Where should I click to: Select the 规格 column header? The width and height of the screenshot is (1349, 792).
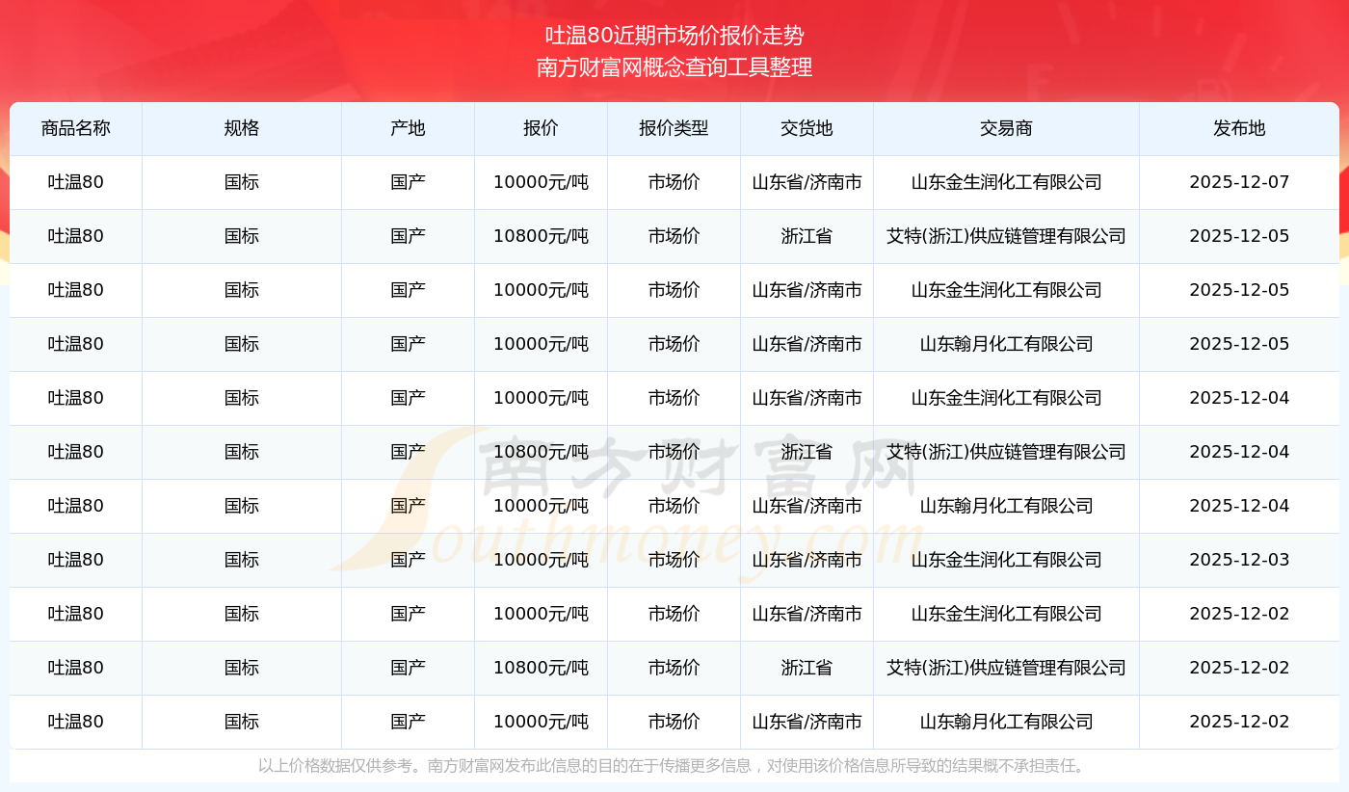(x=242, y=128)
